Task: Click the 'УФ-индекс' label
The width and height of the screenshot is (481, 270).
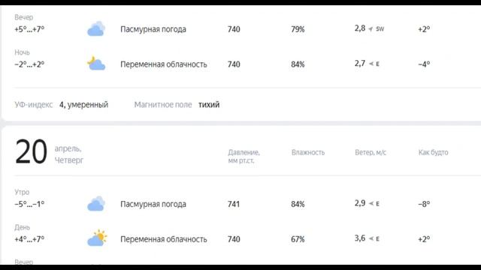Action: [34, 105]
